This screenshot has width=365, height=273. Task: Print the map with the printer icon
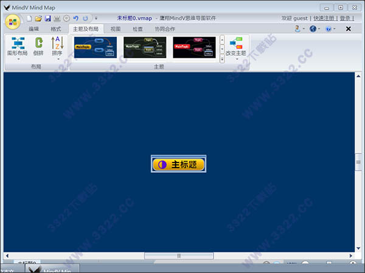pos(57,18)
